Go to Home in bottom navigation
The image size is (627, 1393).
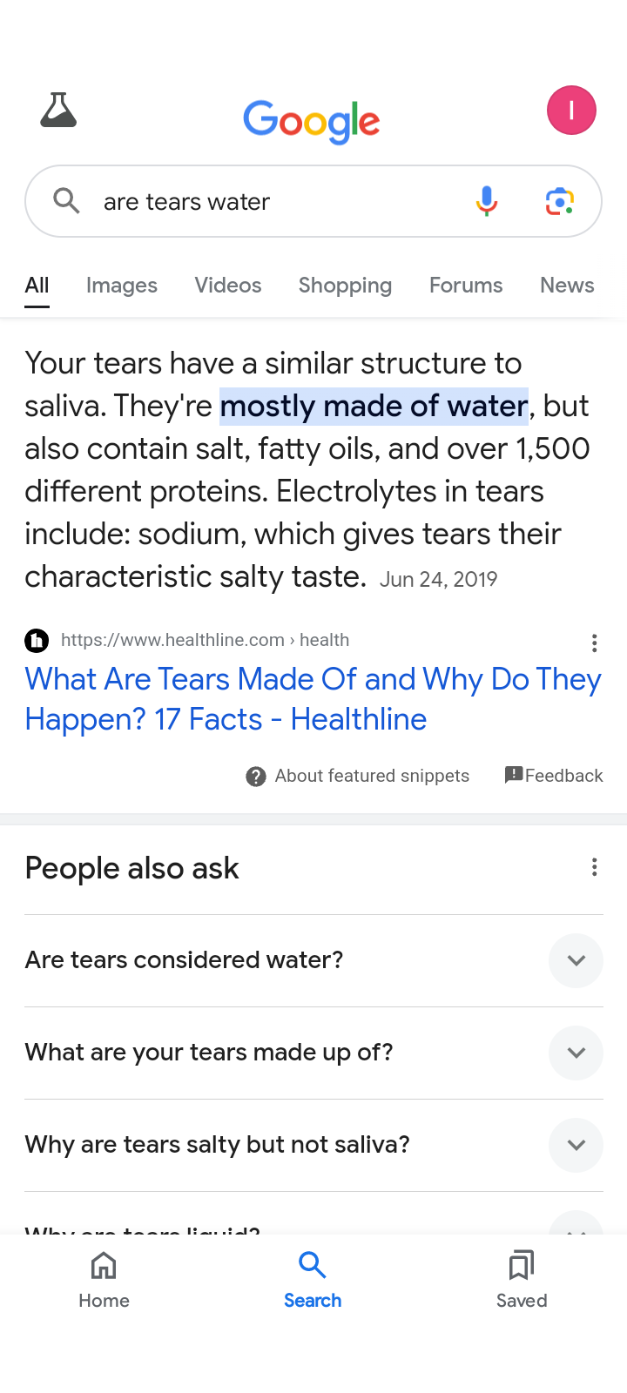point(104,1279)
